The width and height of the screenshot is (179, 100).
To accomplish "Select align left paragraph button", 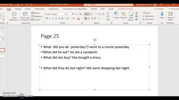I will [86, 18].
